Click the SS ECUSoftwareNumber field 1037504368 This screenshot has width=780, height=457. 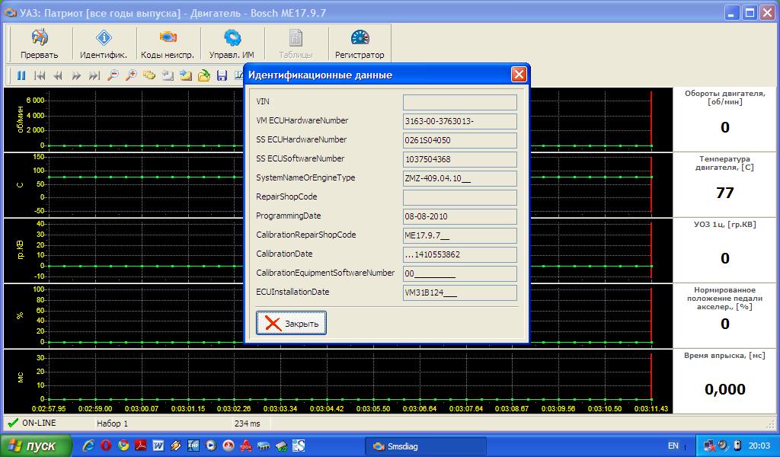point(459,159)
